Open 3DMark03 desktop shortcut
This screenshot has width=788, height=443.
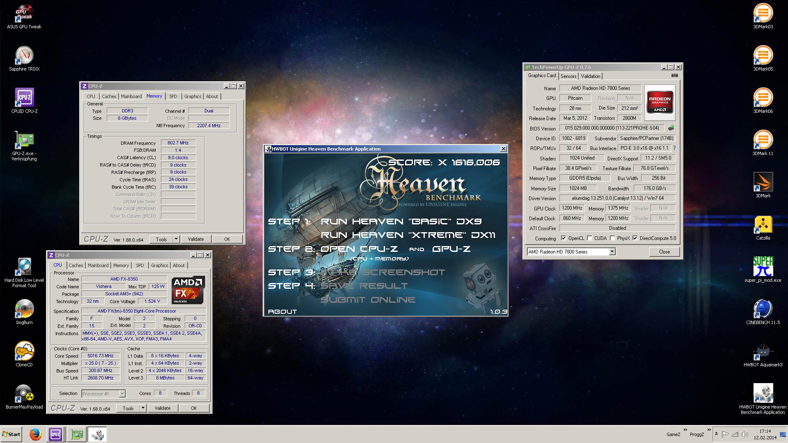coord(763,16)
